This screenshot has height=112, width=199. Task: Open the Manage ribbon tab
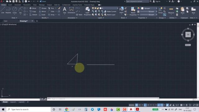42,5
